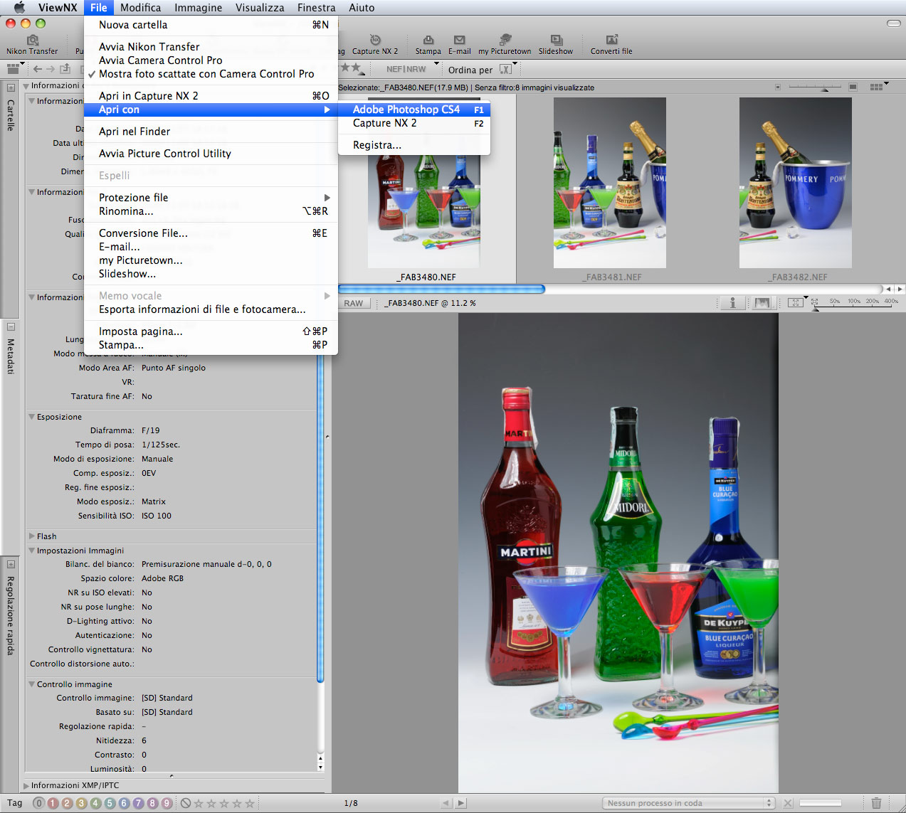Open the Aiuto menu

click(x=362, y=8)
